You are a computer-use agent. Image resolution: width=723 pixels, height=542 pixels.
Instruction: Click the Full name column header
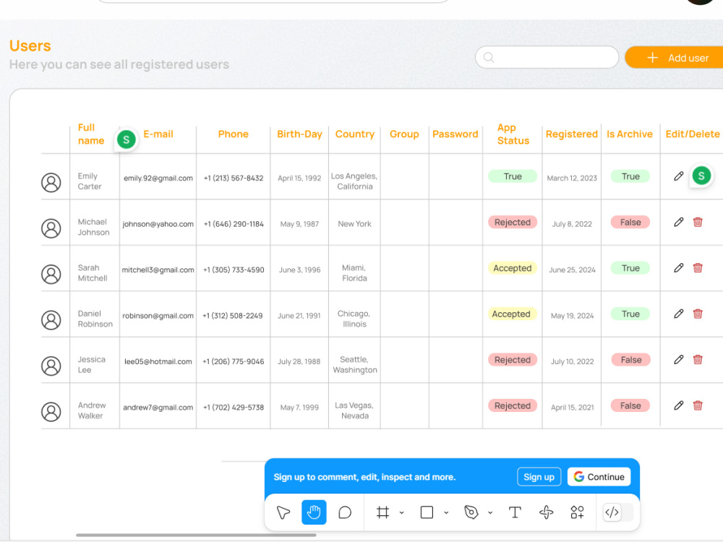pos(91,134)
